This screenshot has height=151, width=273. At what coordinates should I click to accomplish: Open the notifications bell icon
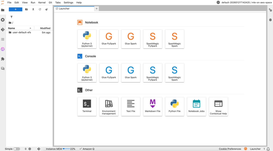(268, 149)
